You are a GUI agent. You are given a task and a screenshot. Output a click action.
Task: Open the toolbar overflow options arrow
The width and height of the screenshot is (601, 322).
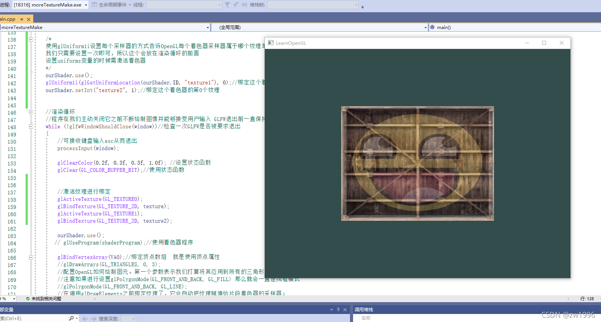pos(362,6)
